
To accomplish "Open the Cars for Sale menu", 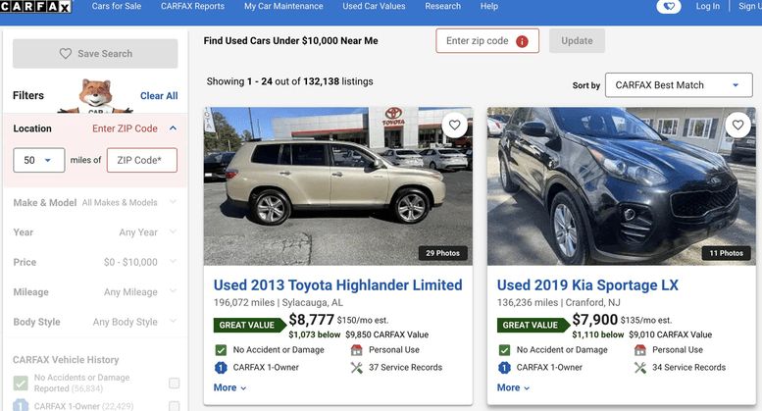I will click(x=116, y=7).
